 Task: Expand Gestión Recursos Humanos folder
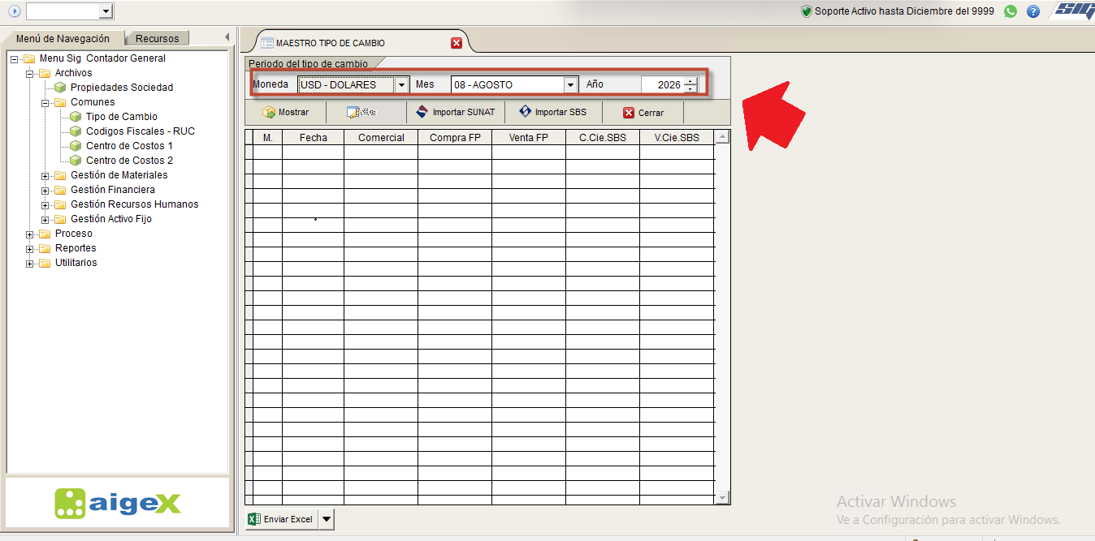click(45, 204)
